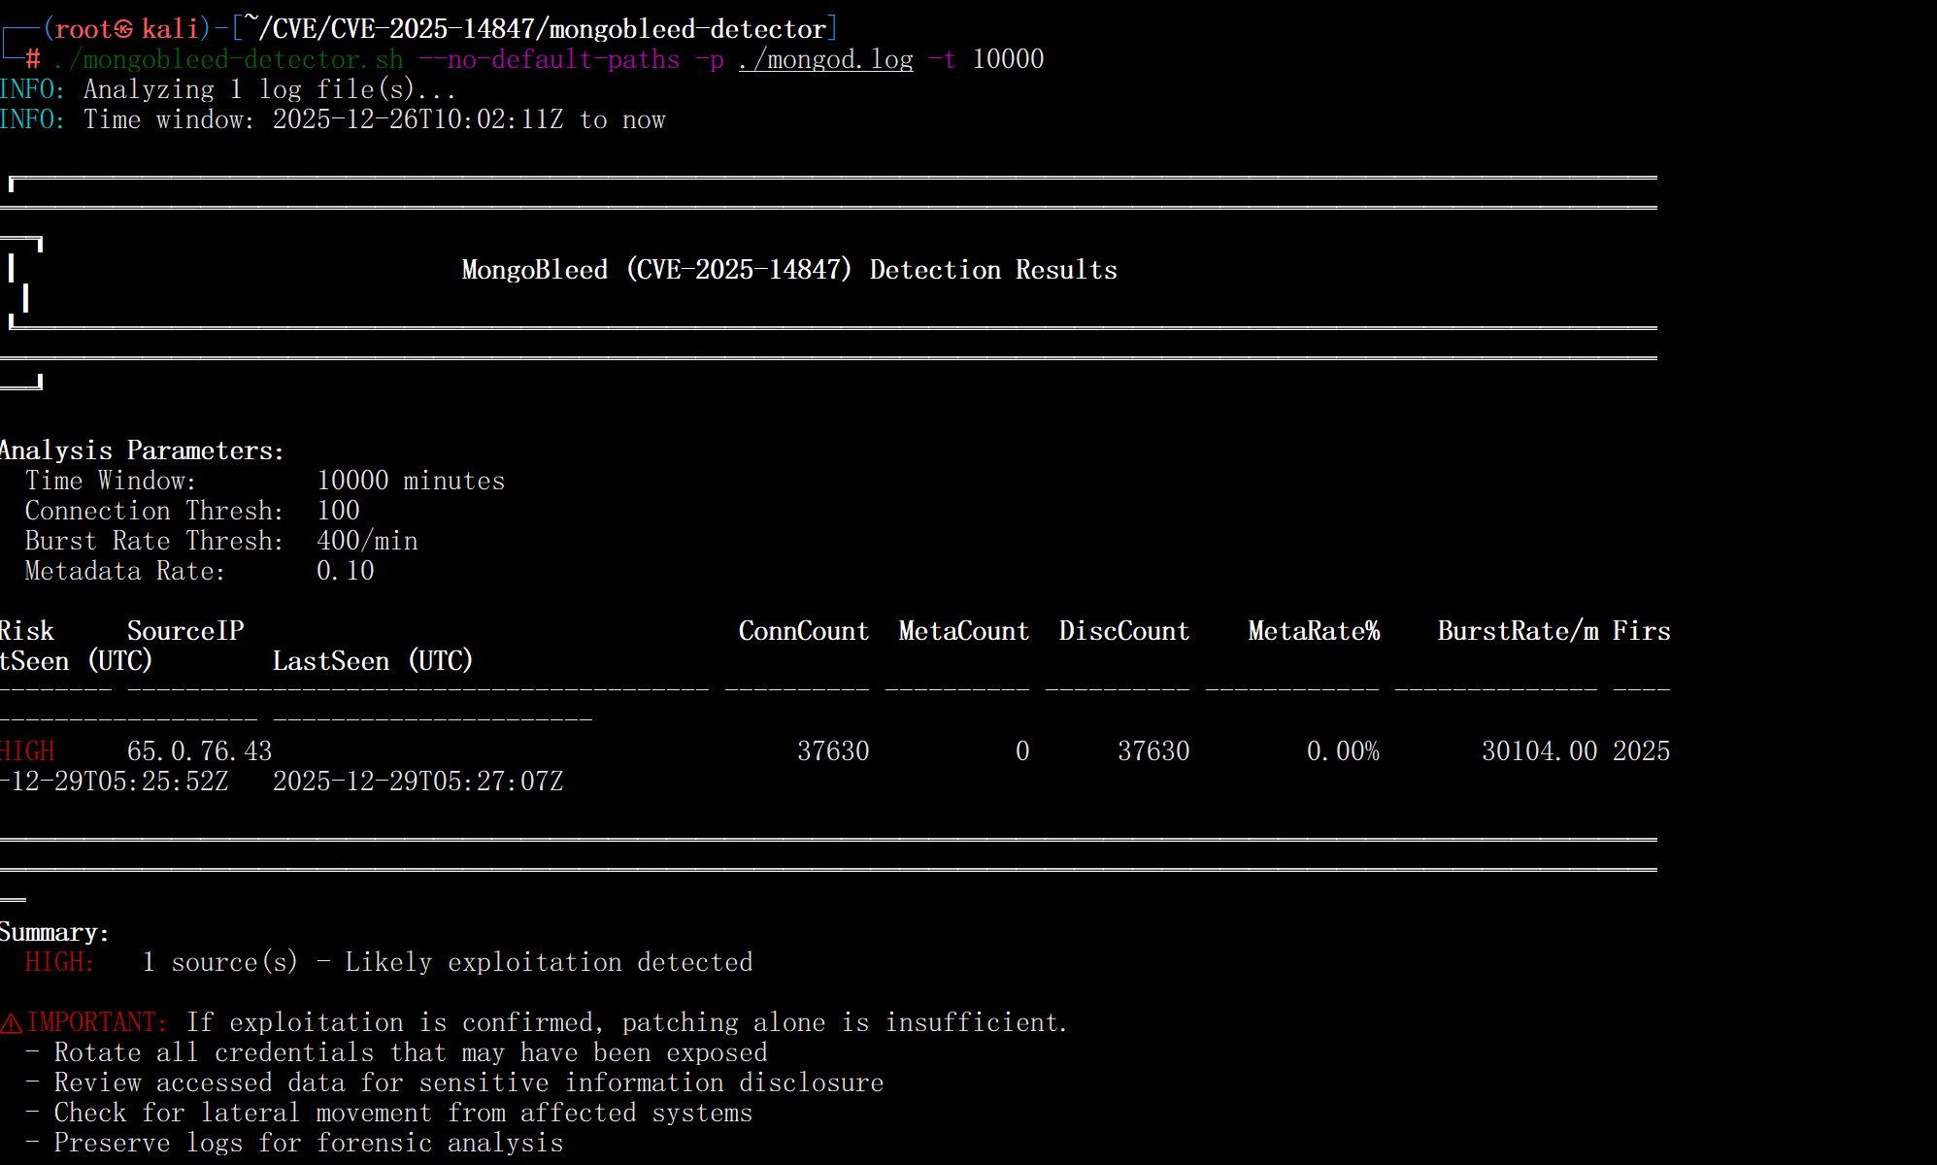Click the 10000 time argument in command
Viewport: 1937px width, 1165px height.
(1008, 59)
